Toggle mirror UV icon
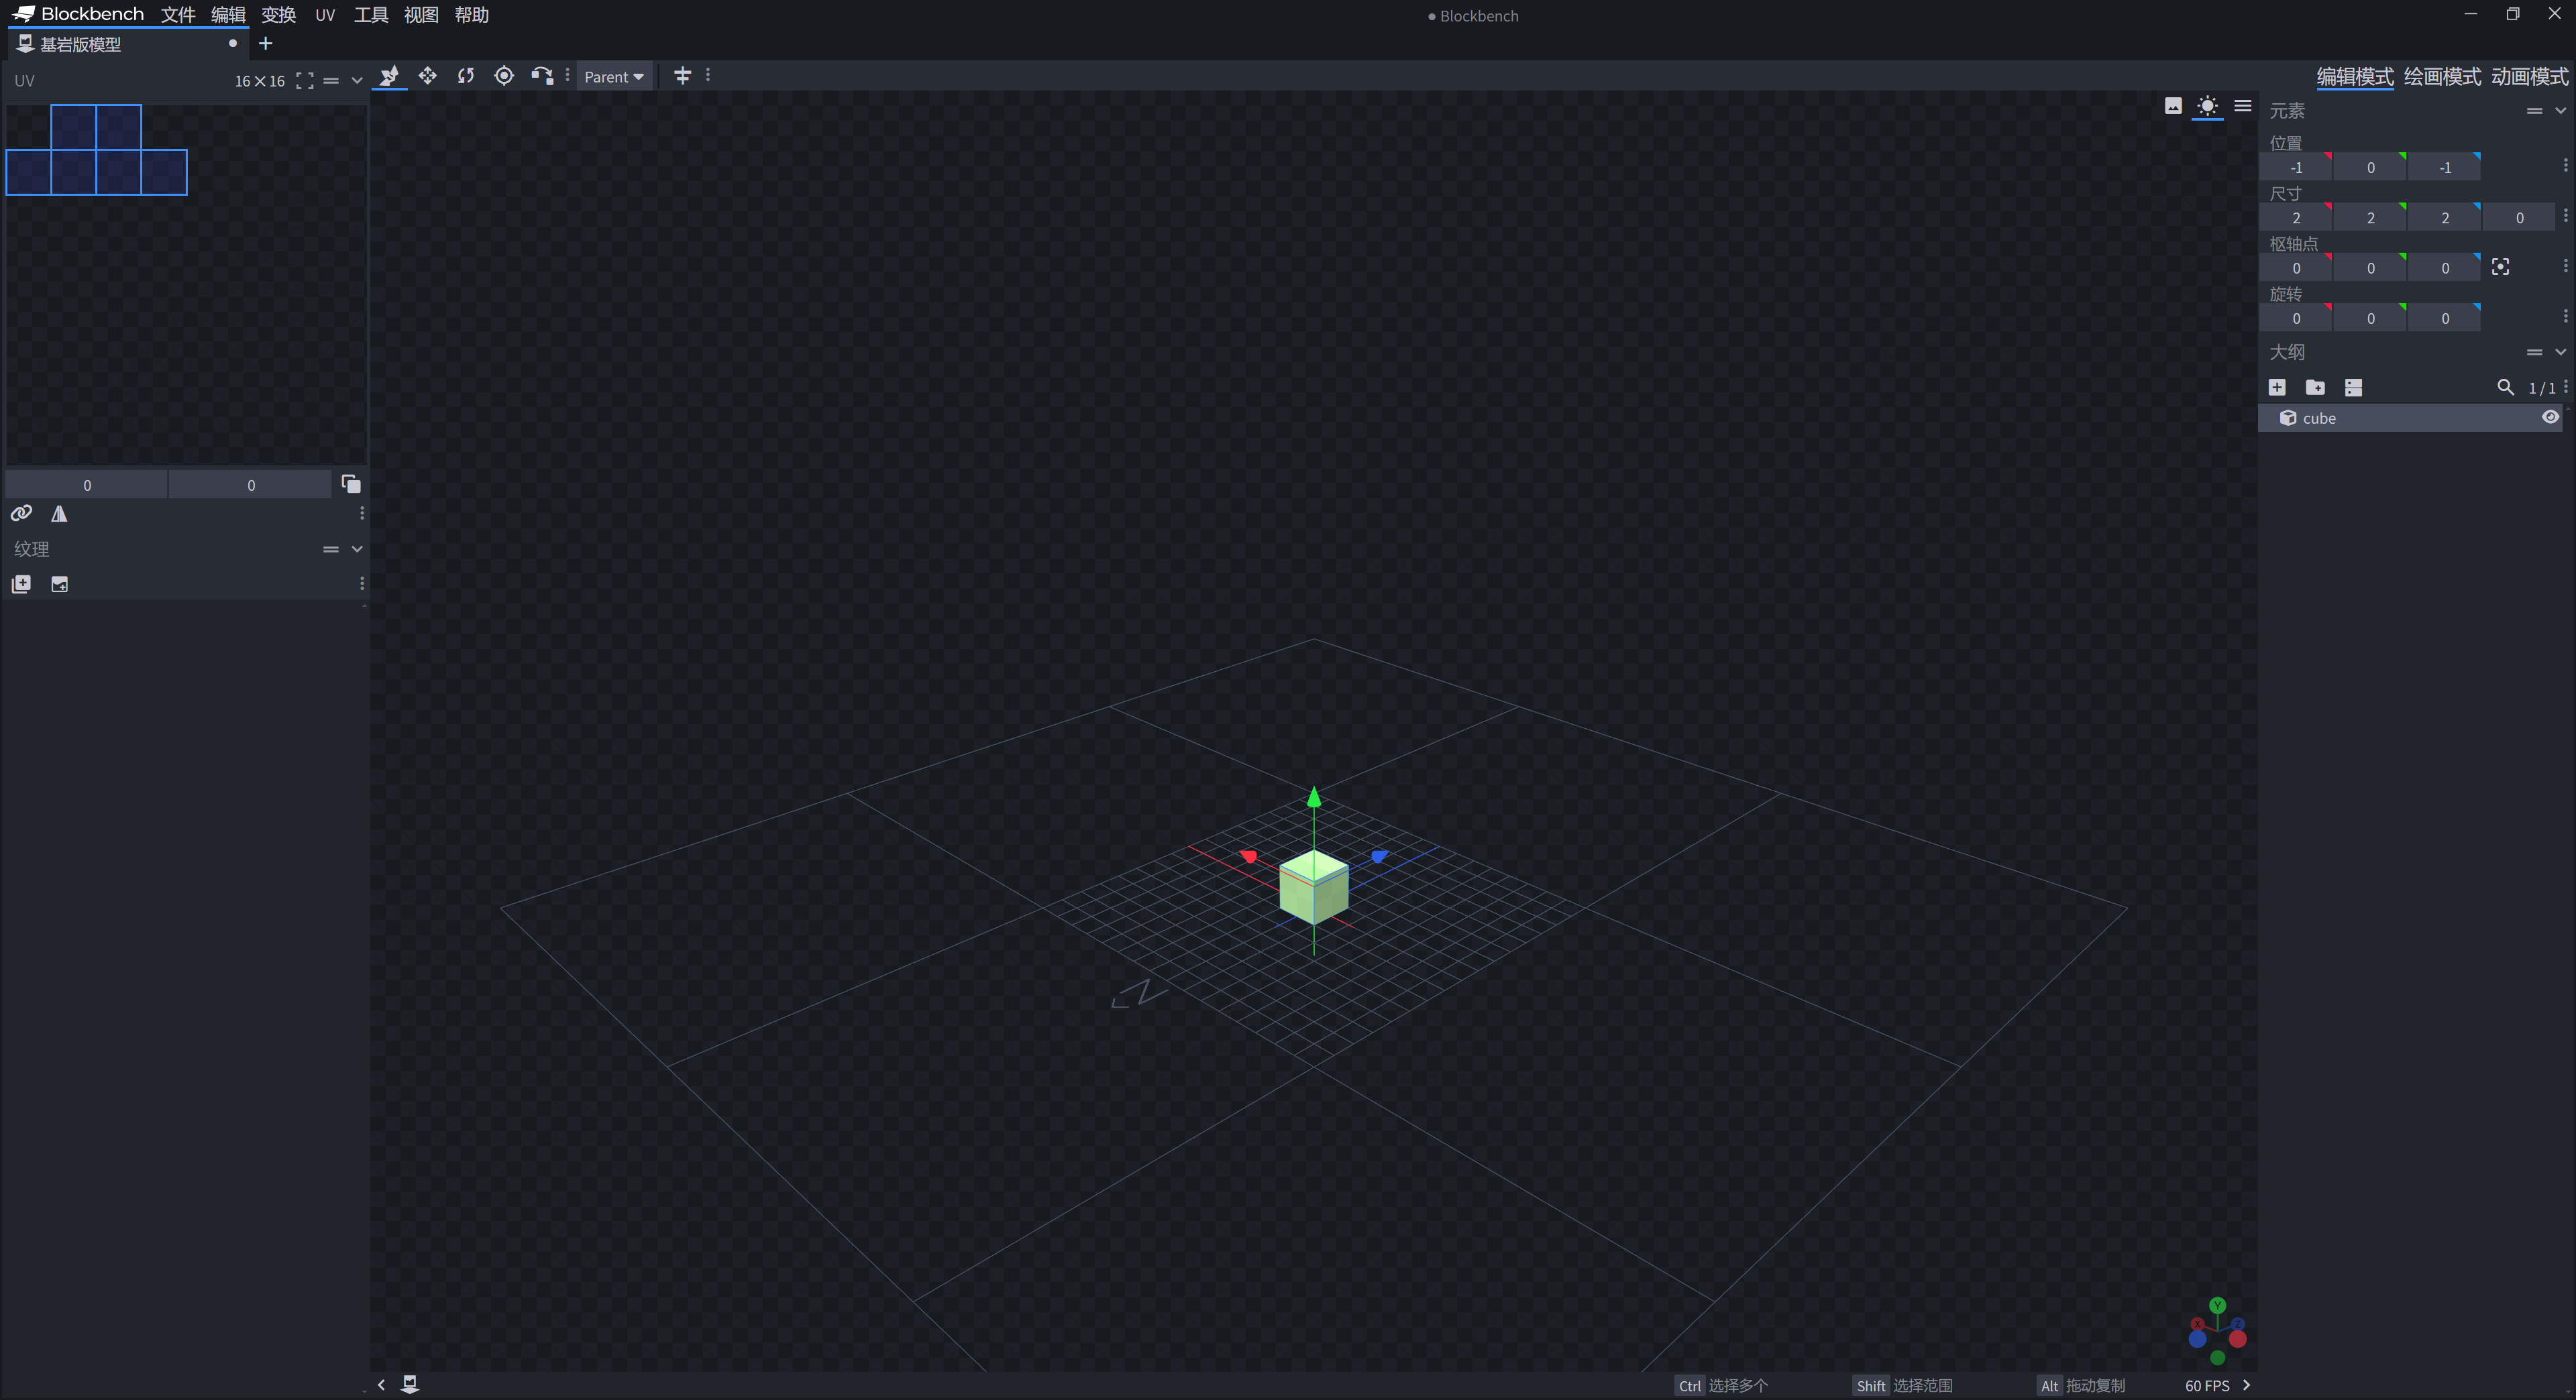Screen dimensions: 2576x1400 [60, 514]
